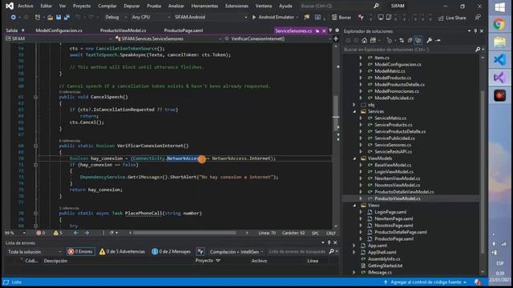513x288 pixels.
Task: Open the 99 % zoom dropdown
Action: [14, 233]
